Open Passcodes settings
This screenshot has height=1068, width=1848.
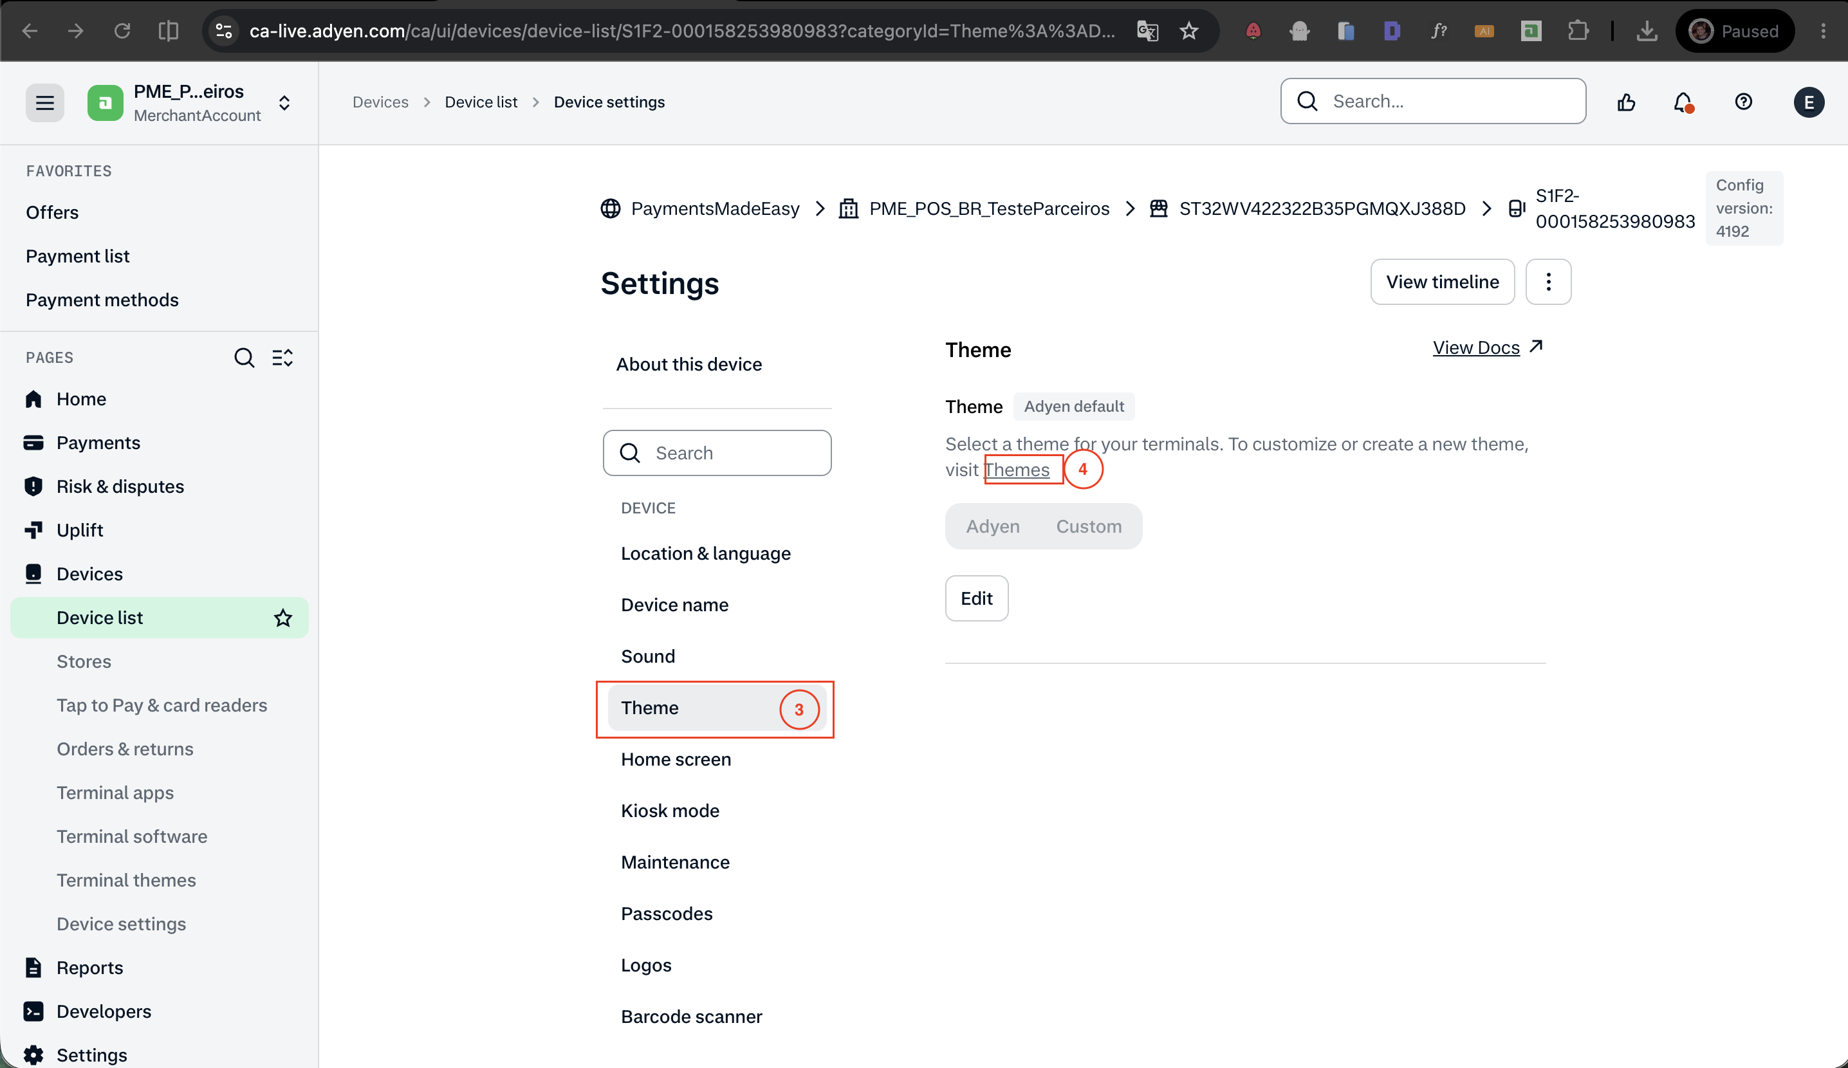666,914
